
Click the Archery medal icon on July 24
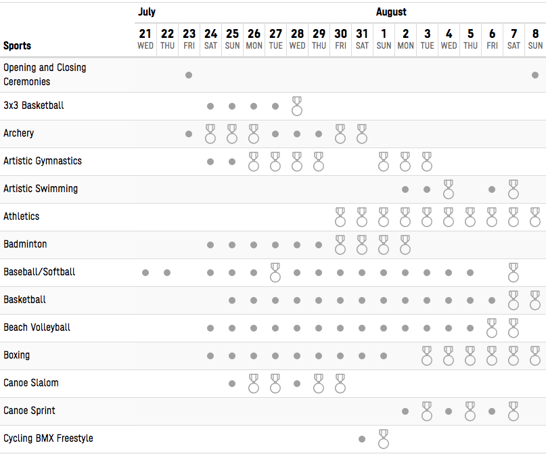pos(210,134)
